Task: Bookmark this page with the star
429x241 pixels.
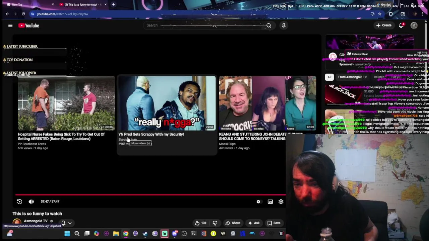Action: [x=379, y=14]
